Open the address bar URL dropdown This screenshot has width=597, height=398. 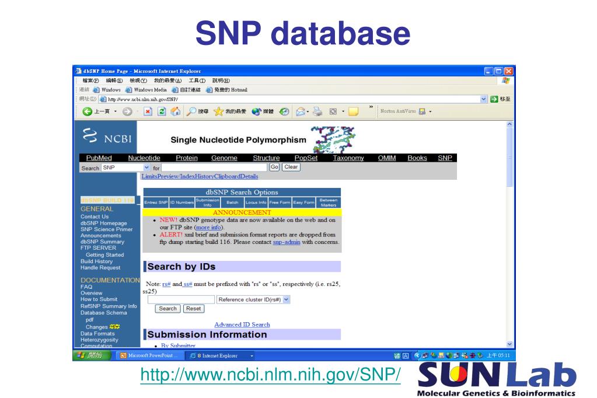(484, 99)
